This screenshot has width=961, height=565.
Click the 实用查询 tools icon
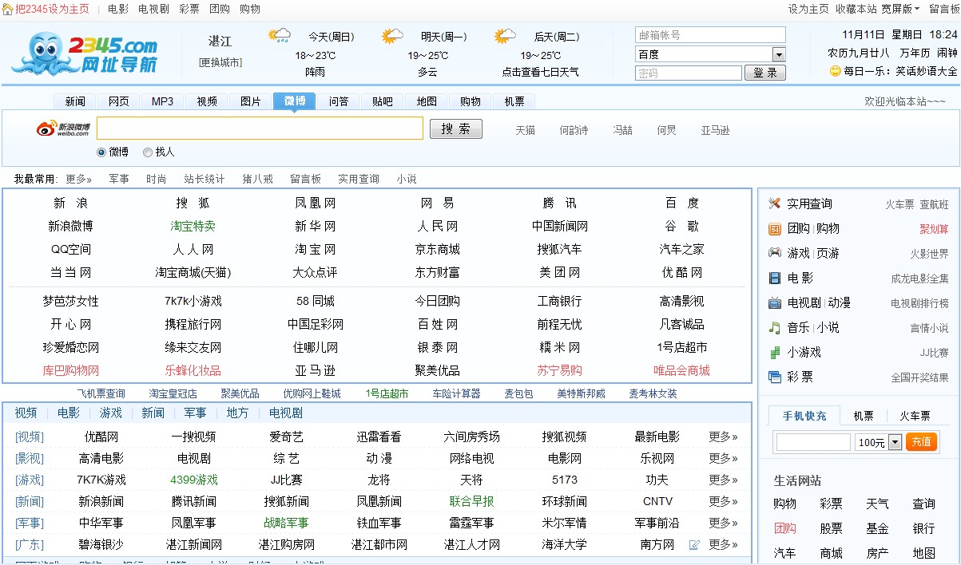(x=774, y=203)
